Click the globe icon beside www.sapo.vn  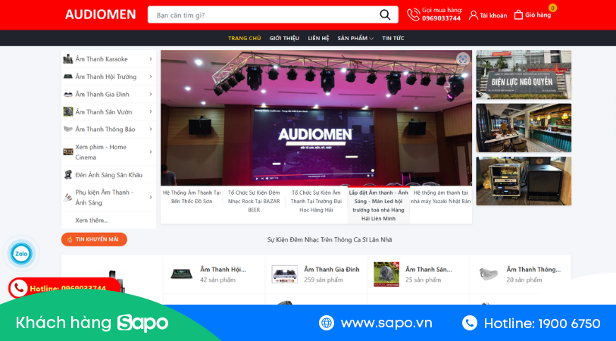[327, 323]
